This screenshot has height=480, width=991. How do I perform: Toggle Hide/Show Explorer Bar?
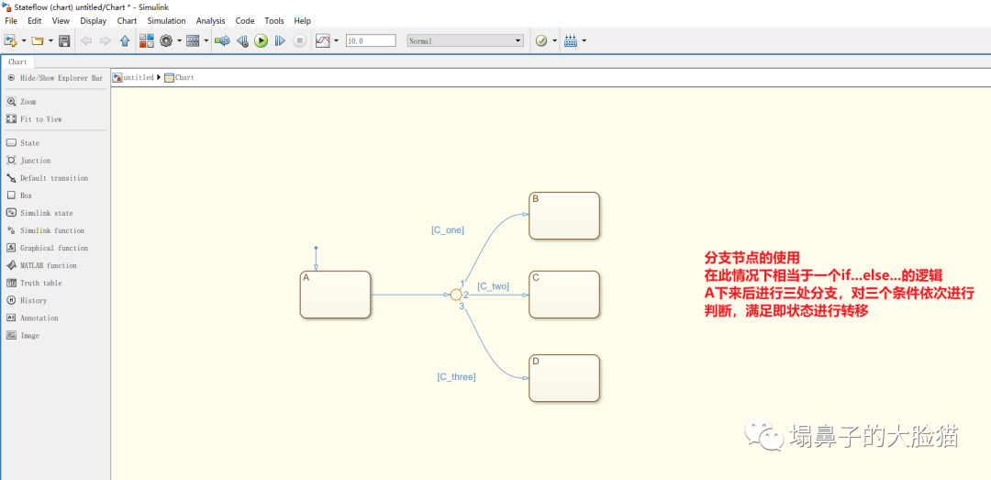(x=55, y=78)
